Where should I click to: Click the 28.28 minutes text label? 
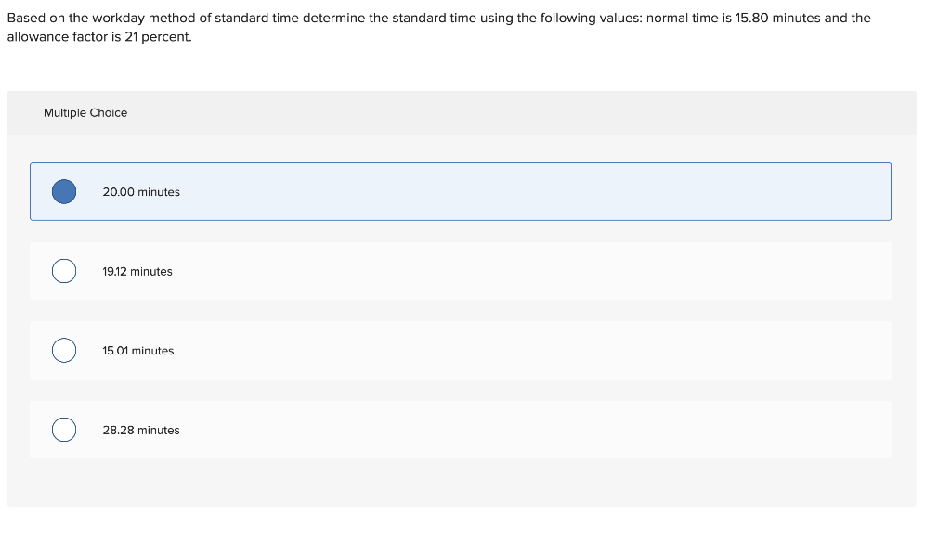tap(141, 430)
